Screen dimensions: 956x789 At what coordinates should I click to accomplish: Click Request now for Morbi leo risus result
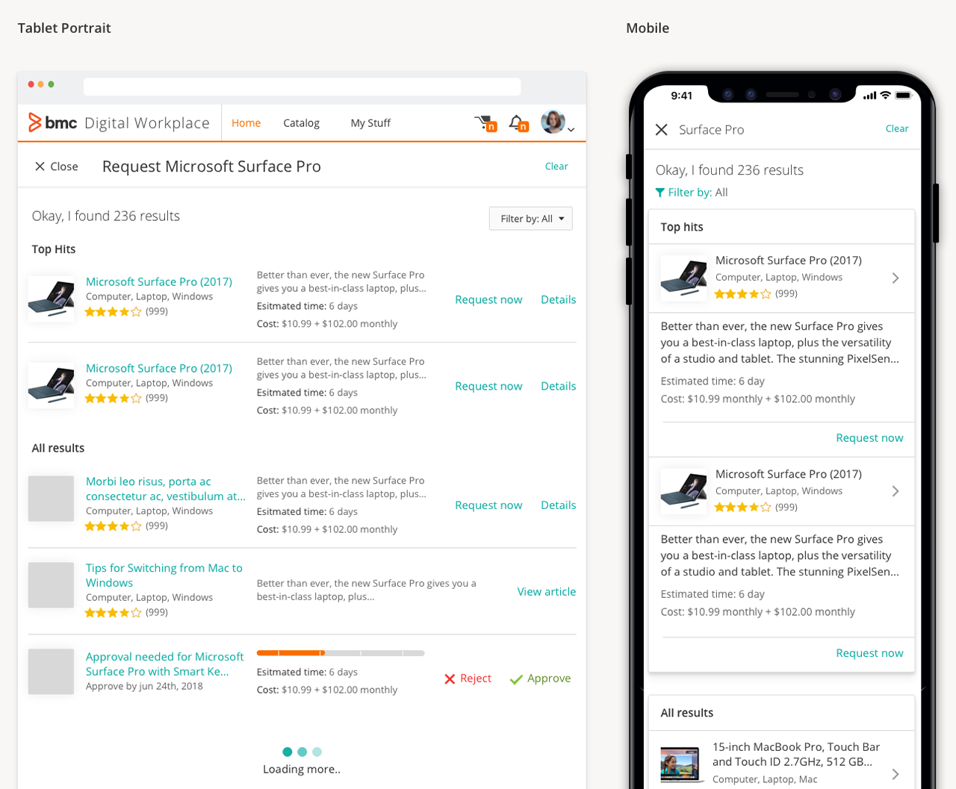pyautogui.click(x=488, y=505)
